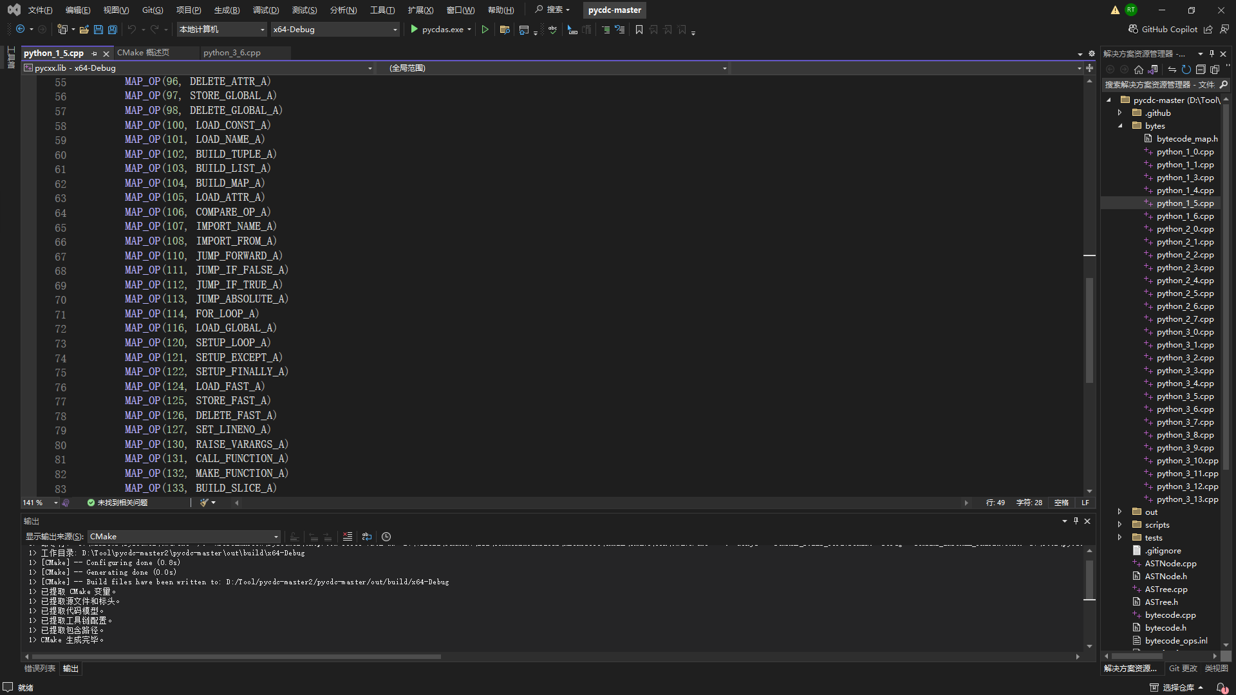Refresh the Solution Explorer
The image size is (1236, 695).
point(1186,69)
